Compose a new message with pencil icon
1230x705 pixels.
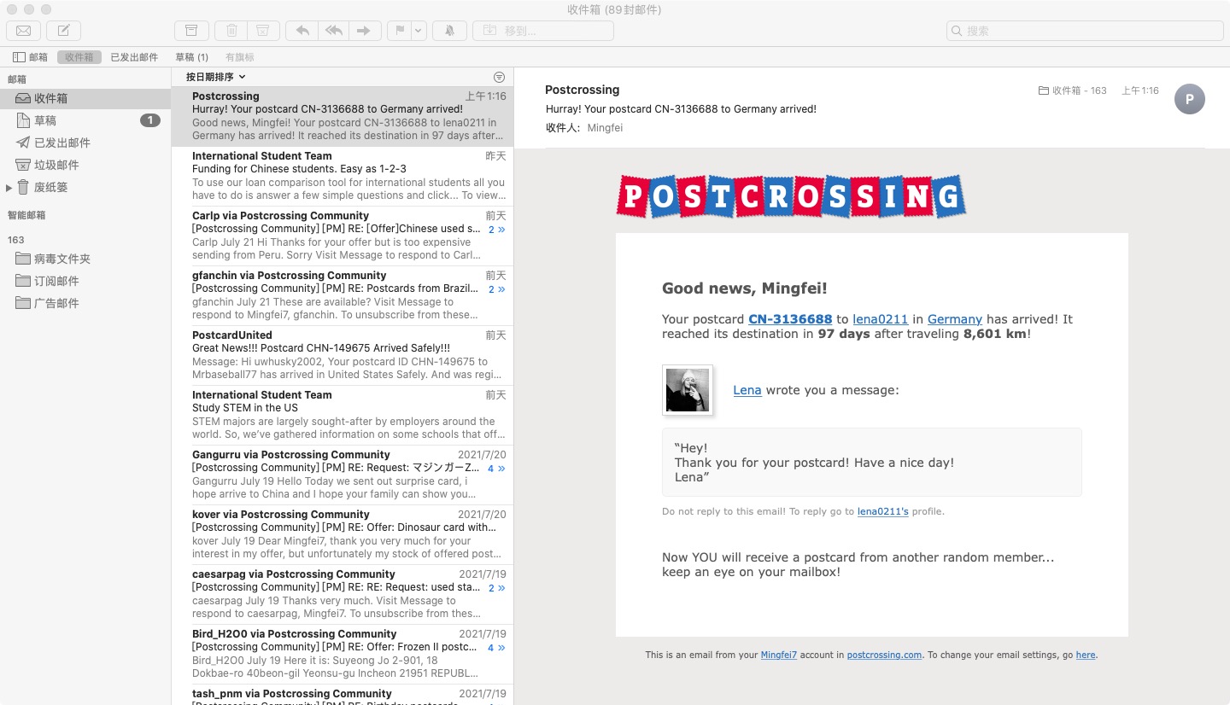(x=64, y=31)
